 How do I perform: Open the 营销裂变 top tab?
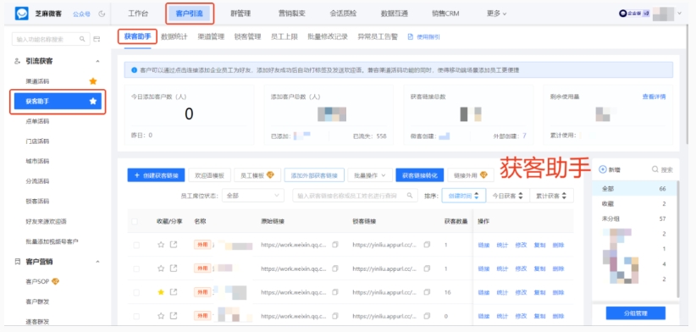(291, 14)
